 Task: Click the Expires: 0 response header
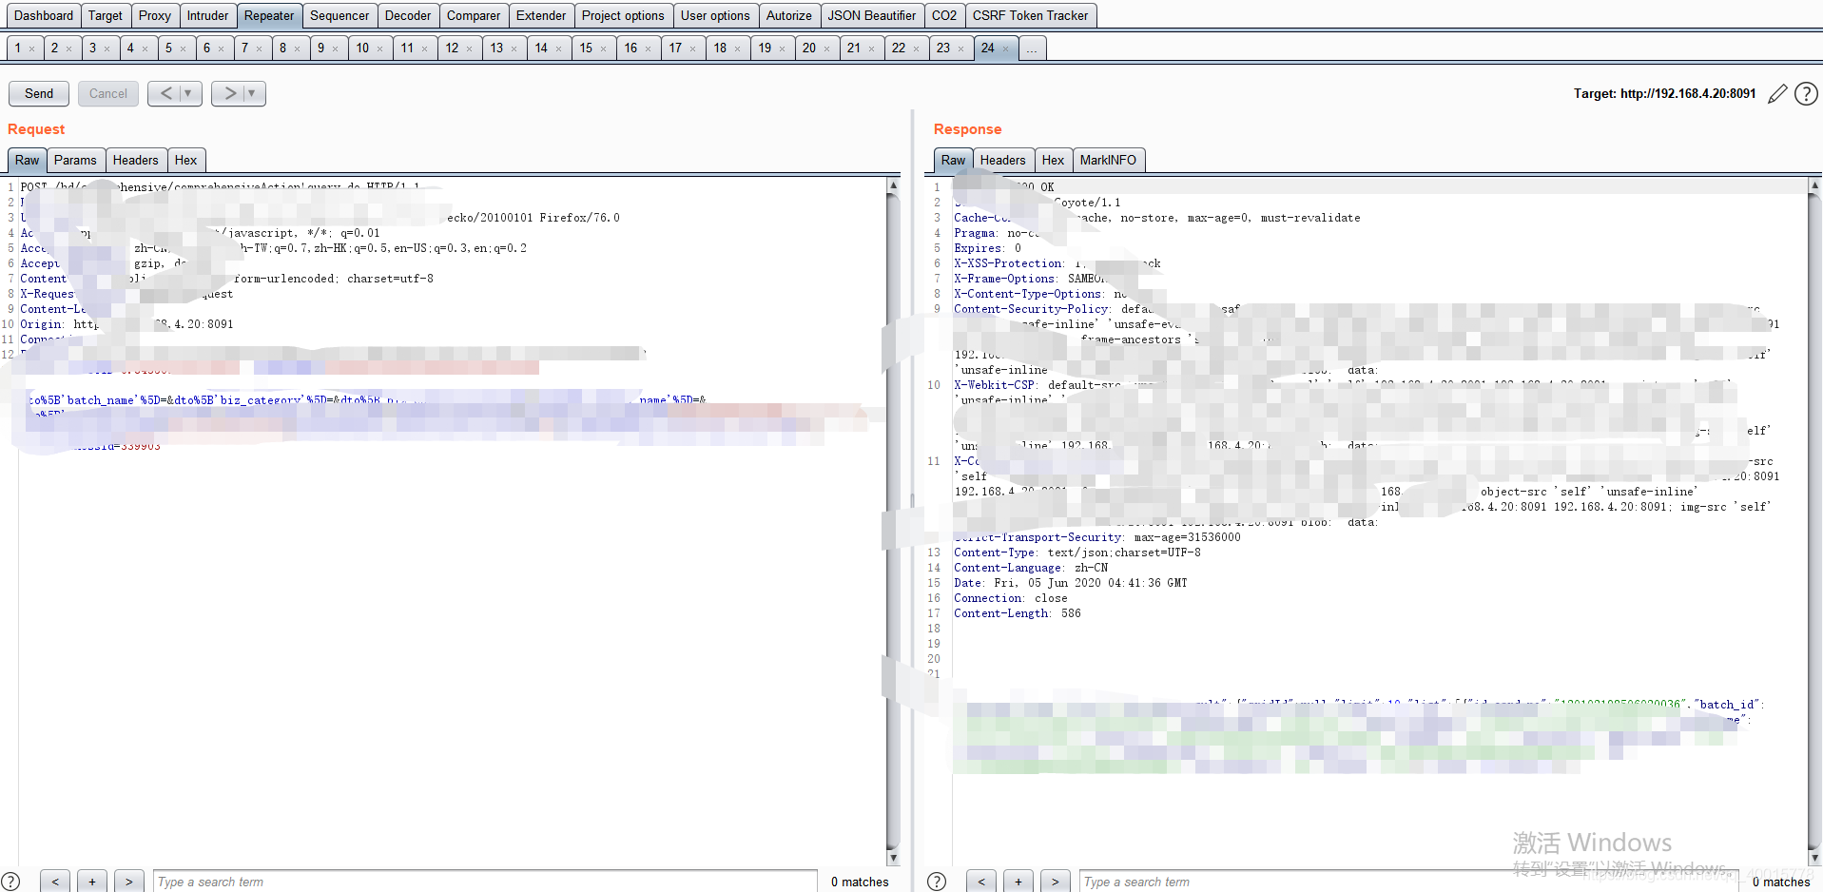tap(988, 248)
